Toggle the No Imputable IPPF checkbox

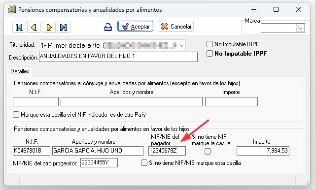tap(210, 54)
